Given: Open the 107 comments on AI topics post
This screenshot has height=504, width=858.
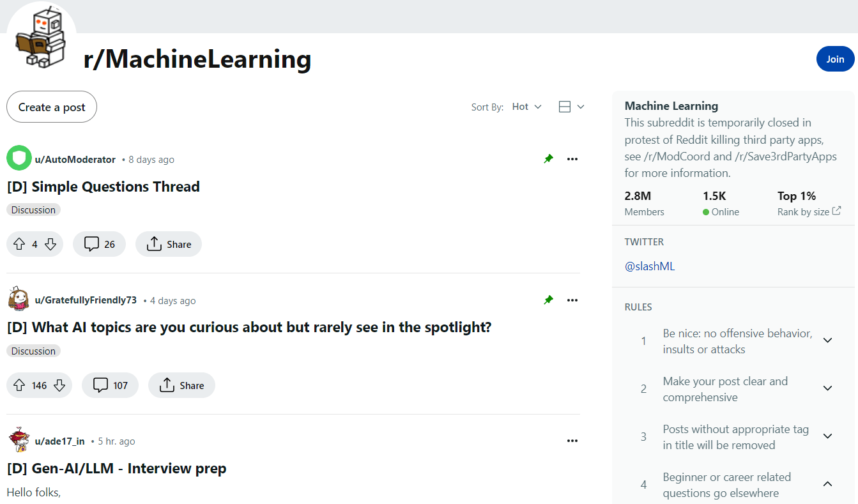Looking at the screenshot, I should click(x=110, y=385).
